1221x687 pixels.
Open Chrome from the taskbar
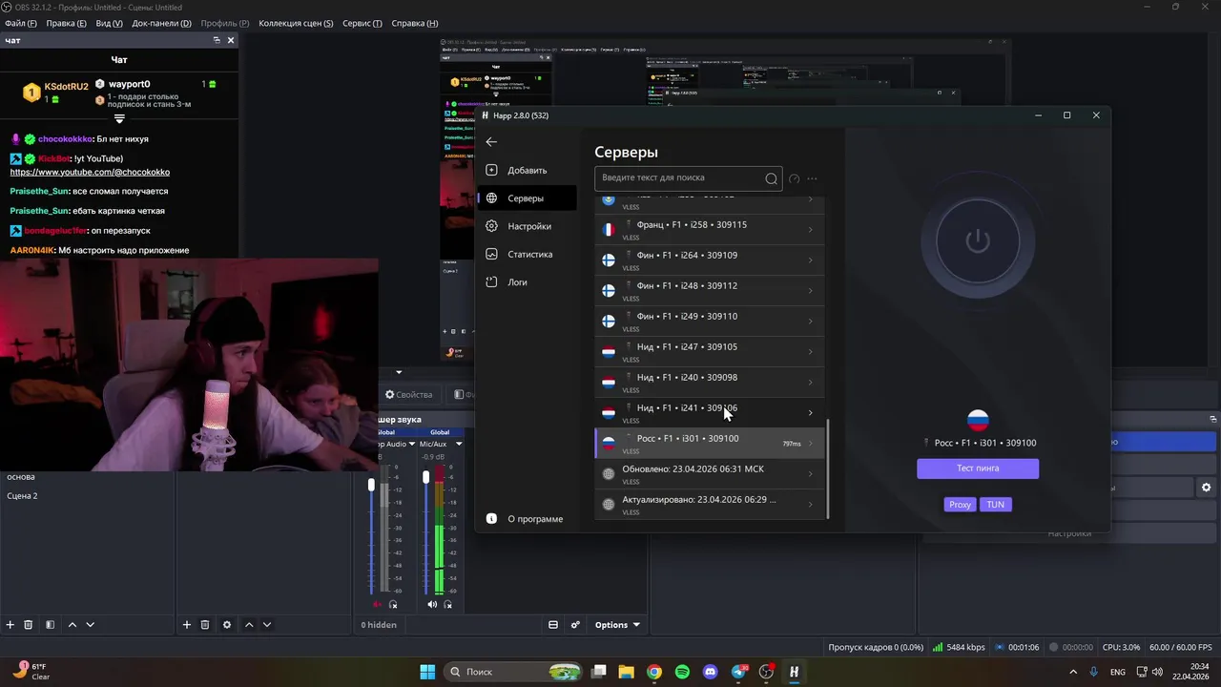[654, 672]
